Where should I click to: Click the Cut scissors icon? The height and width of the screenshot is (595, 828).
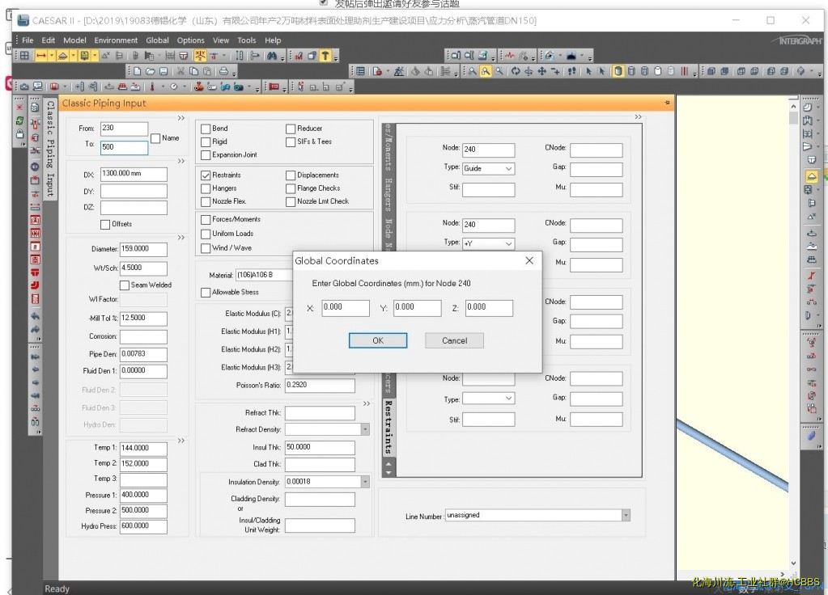point(180,71)
